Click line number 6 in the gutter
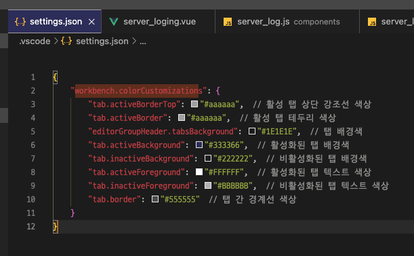The height and width of the screenshot is (256, 414). click(x=33, y=145)
